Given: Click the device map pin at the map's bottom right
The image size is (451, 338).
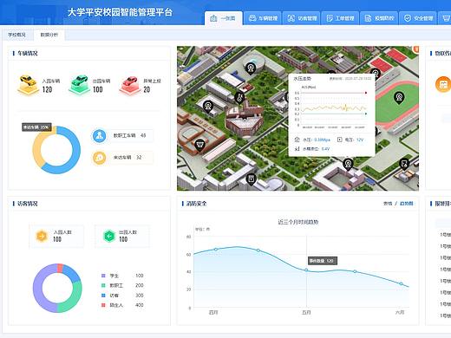Looking at the screenshot, I should point(404,164).
